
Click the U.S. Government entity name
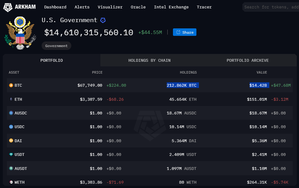[69, 20]
